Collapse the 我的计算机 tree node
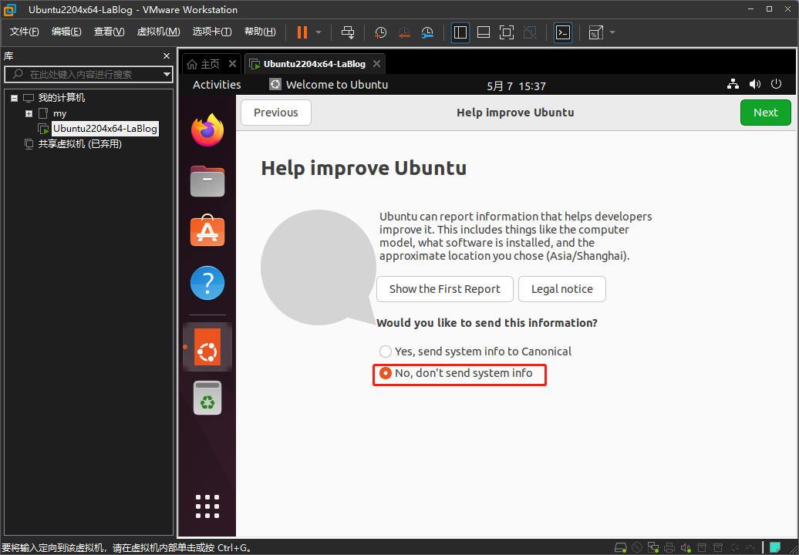Screen dimensions: 799x555 (x=14, y=98)
